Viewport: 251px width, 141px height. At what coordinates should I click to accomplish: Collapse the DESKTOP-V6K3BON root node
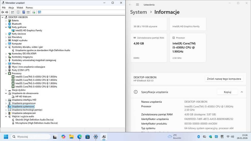[3, 17]
